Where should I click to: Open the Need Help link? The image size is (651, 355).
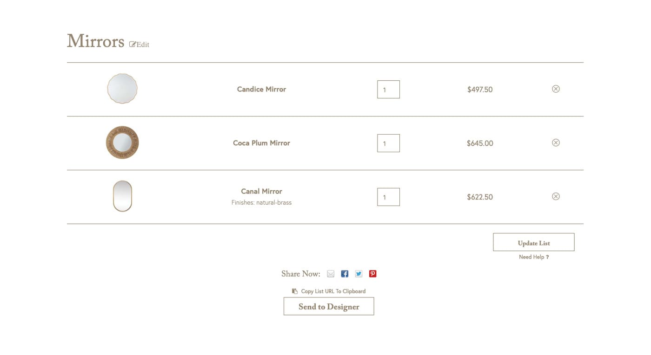pyautogui.click(x=534, y=257)
